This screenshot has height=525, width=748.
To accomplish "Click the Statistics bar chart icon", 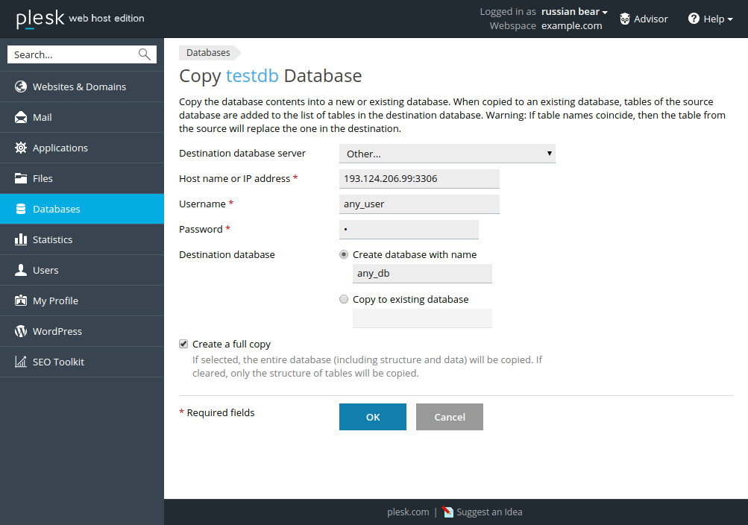I will pos(21,239).
